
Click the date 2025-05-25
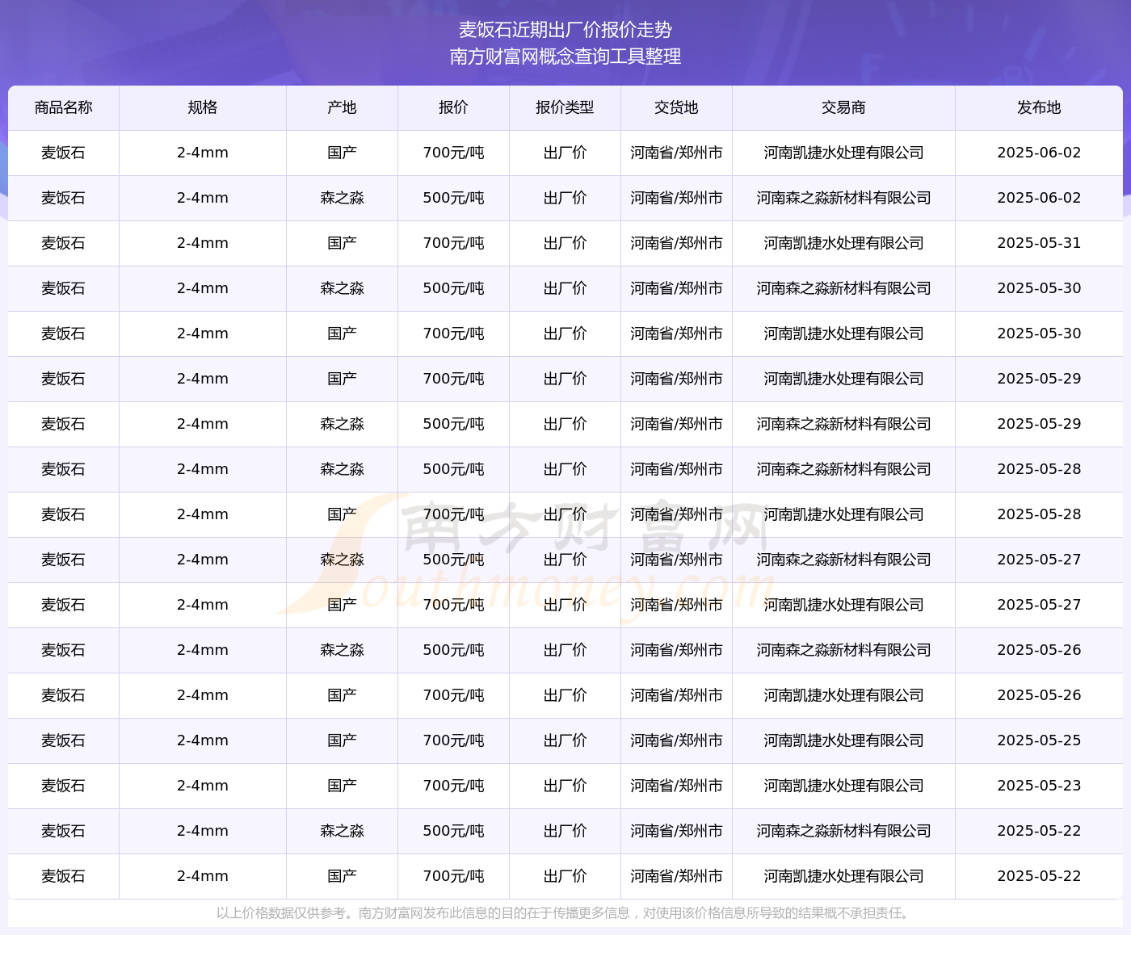coord(1039,740)
